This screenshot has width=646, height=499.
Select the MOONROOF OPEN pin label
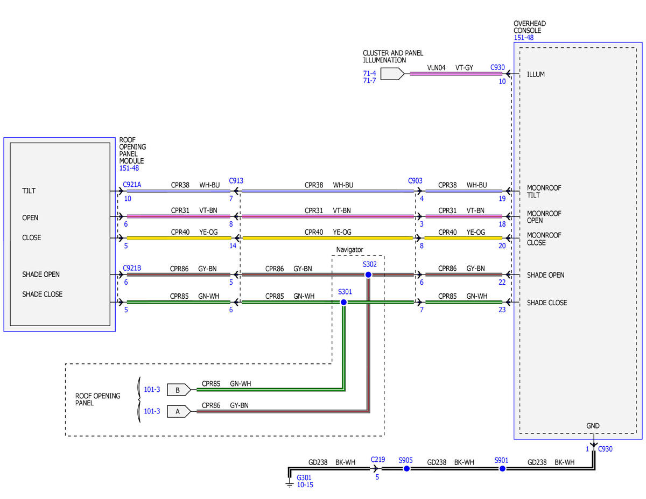tap(544, 217)
